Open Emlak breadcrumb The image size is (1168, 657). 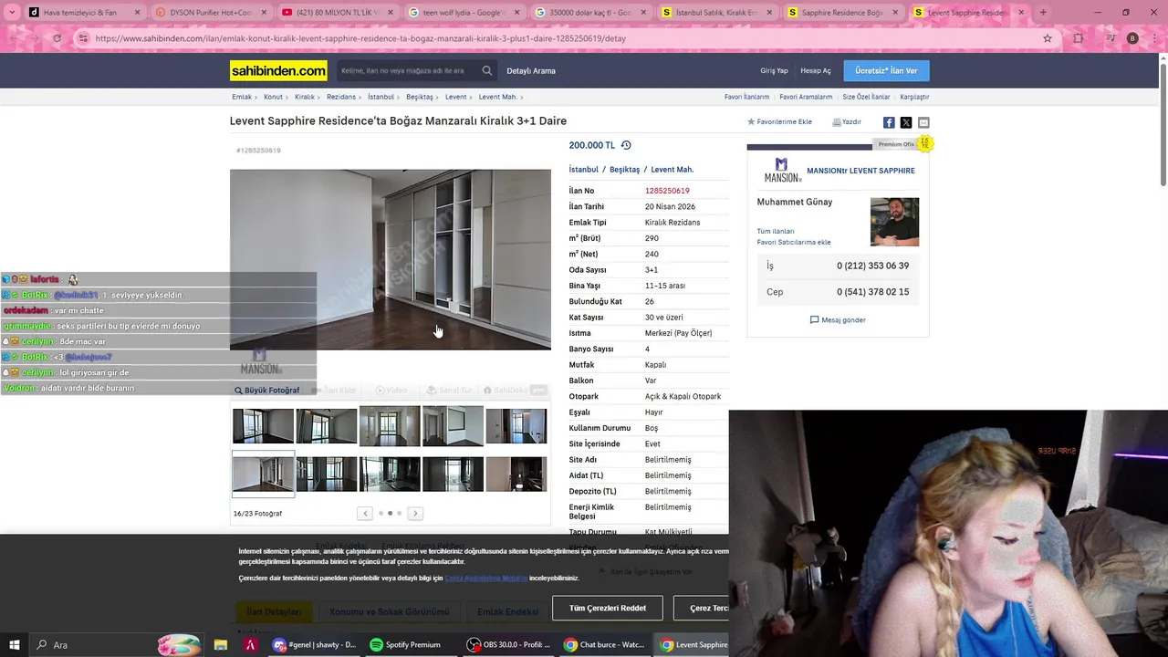[x=242, y=97]
